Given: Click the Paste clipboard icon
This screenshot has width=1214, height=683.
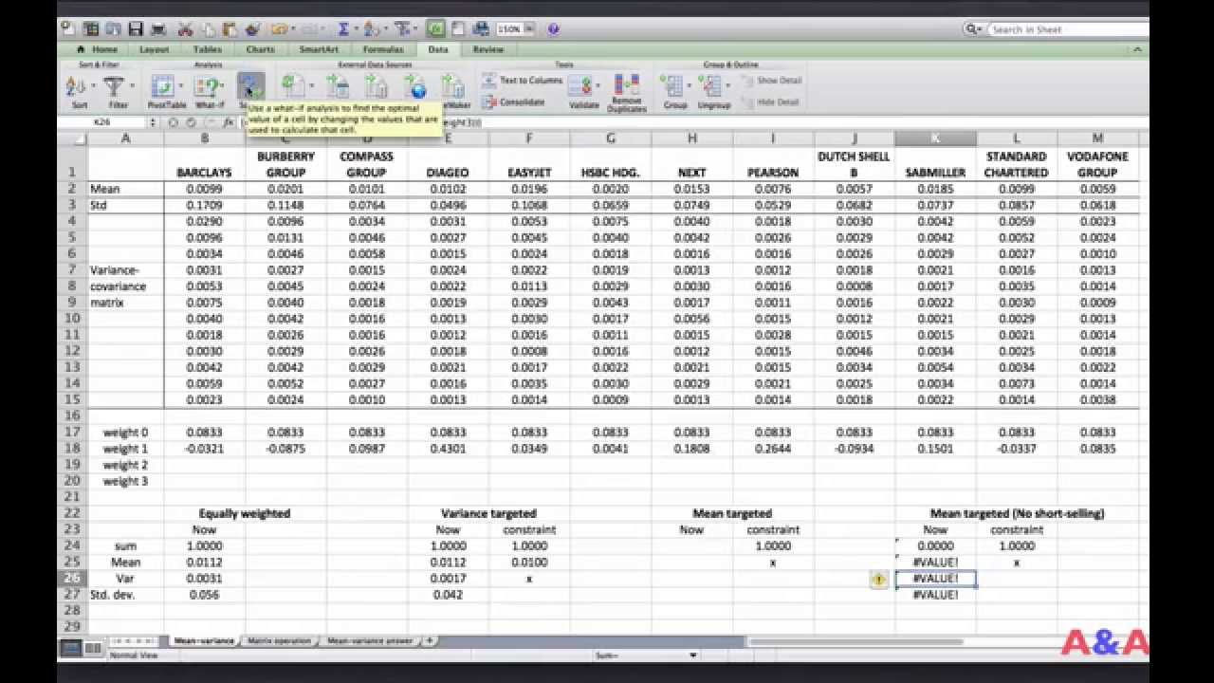Looking at the screenshot, I should coord(230,29).
